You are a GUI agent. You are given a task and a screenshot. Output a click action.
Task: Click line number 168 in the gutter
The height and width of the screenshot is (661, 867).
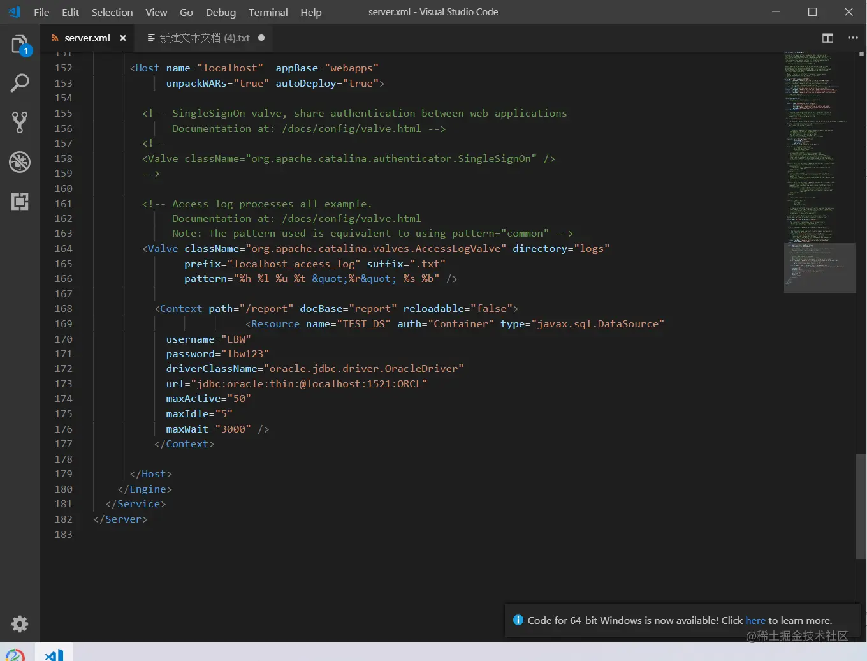point(63,309)
